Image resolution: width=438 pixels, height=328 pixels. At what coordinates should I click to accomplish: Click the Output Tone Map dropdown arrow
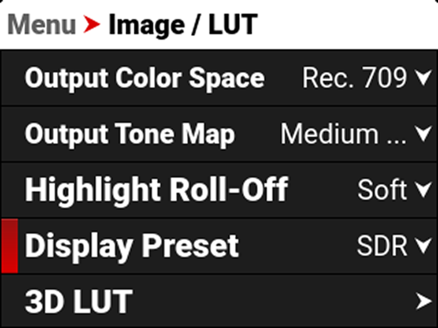(x=424, y=134)
